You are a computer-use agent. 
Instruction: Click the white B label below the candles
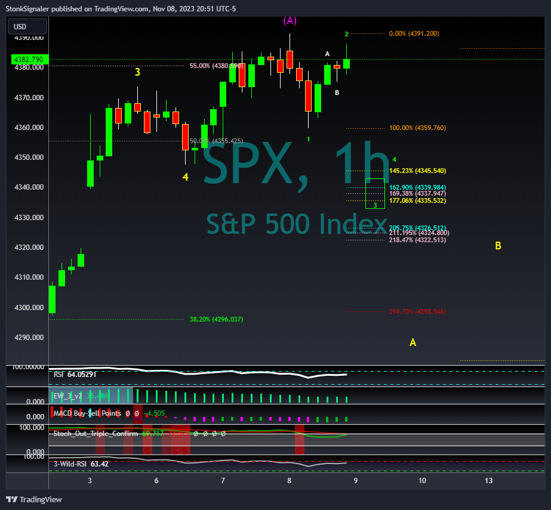pyautogui.click(x=337, y=92)
